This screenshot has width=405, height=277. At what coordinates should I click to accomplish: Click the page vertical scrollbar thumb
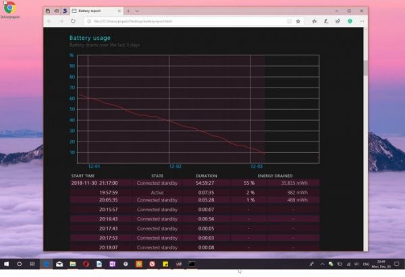coord(365,68)
